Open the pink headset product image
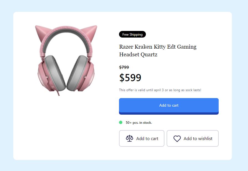The image size is (248, 171). 66,60
